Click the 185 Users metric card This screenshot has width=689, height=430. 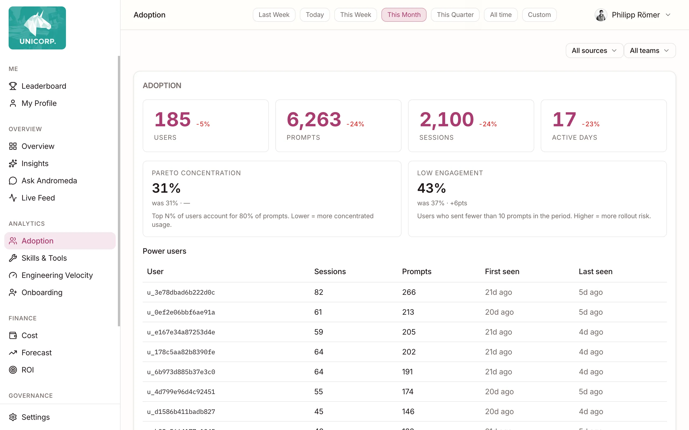click(206, 126)
